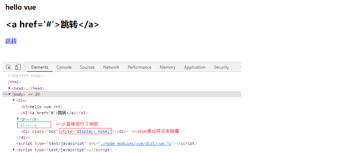Screen dimensions: 342x153
Task: Select the h3 hello vue node
Action: 41,107
